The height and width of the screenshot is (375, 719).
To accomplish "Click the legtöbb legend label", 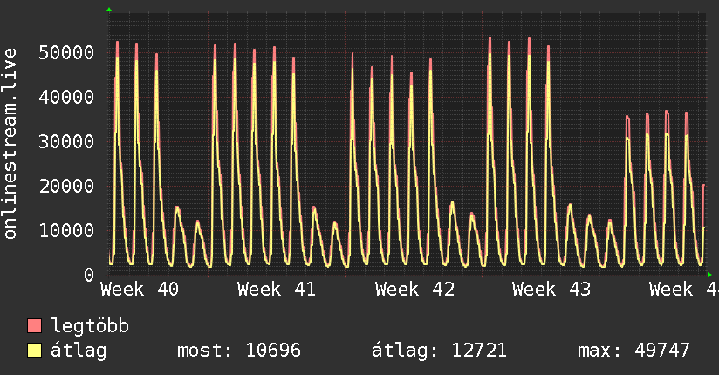I will click(90, 326).
